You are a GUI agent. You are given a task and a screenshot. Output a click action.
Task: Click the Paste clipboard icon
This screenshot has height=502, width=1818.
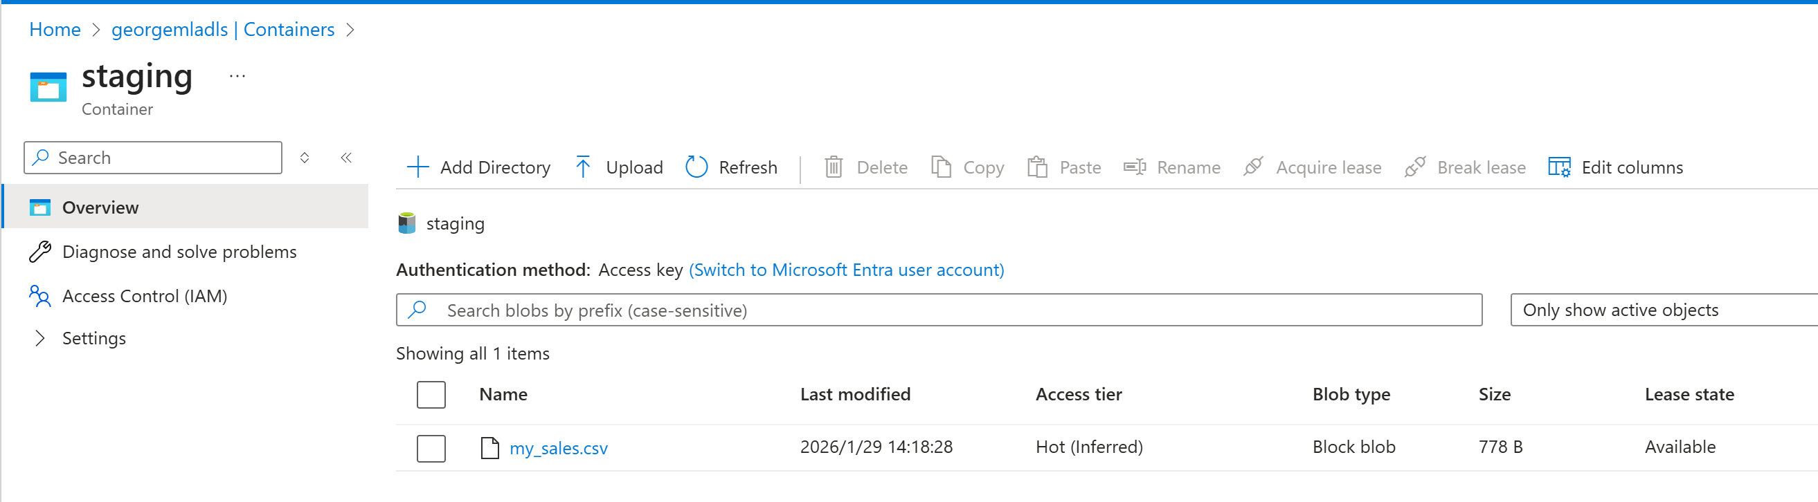tap(1037, 167)
